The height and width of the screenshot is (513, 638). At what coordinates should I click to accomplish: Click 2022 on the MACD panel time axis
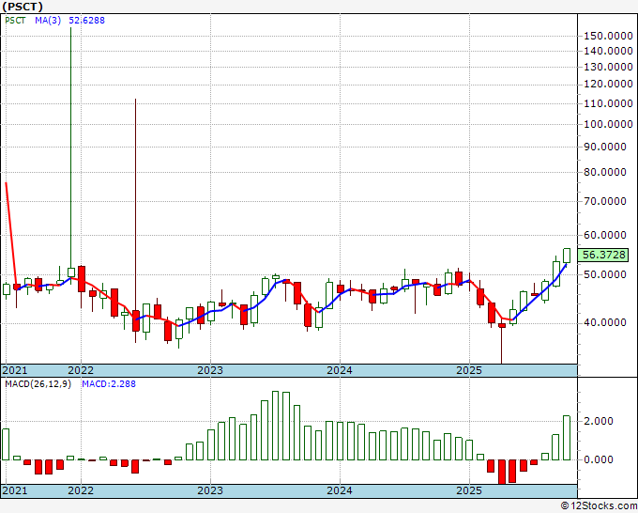81,490
